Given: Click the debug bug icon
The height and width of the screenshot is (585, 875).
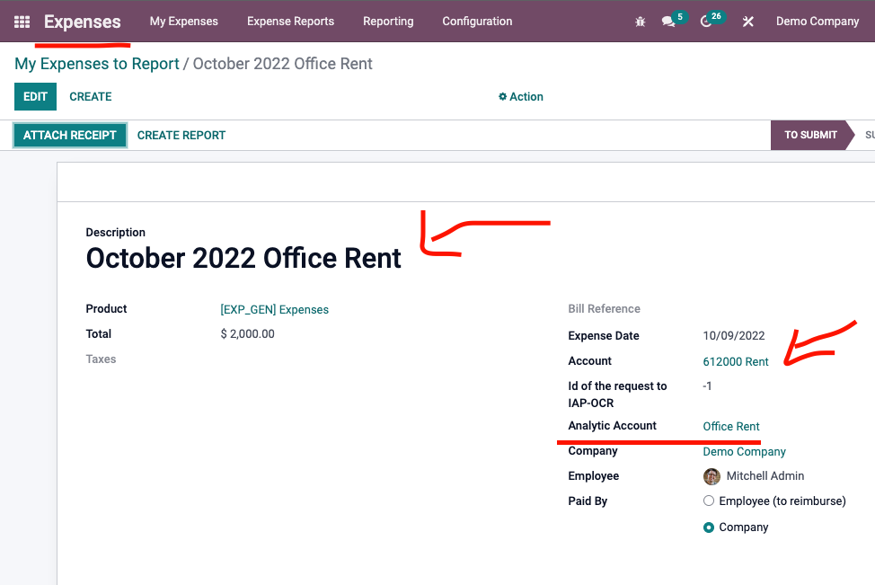Looking at the screenshot, I should click(640, 22).
